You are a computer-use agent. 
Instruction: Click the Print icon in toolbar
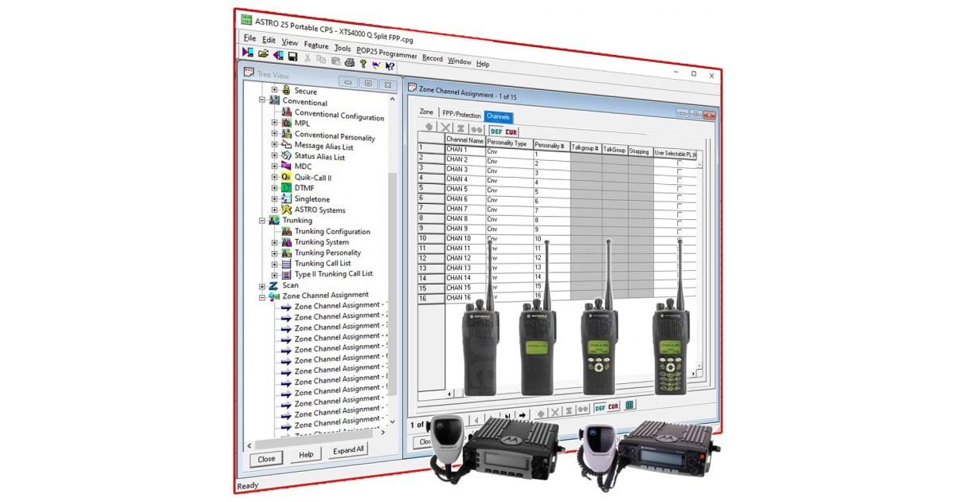(349, 62)
